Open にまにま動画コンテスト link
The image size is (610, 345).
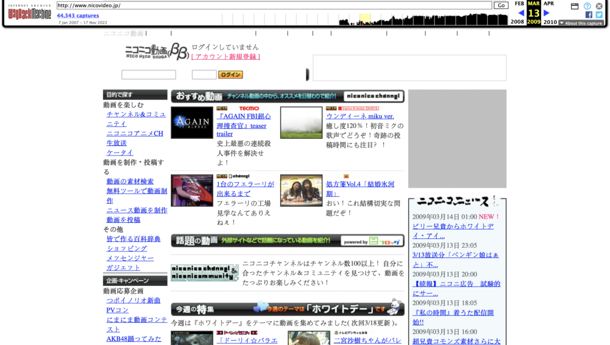pos(136,324)
